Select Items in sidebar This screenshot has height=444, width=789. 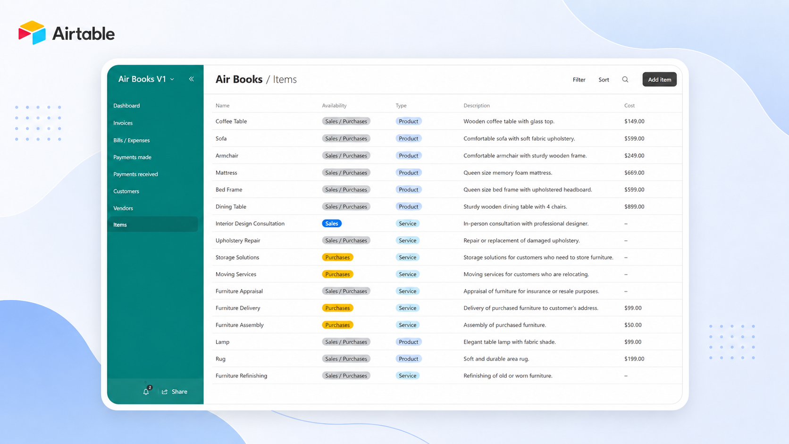[x=152, y=225]
